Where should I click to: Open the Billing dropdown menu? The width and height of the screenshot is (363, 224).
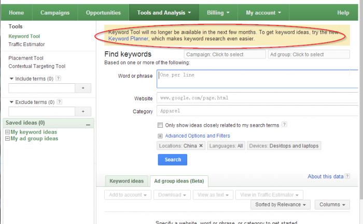point(218,13)
